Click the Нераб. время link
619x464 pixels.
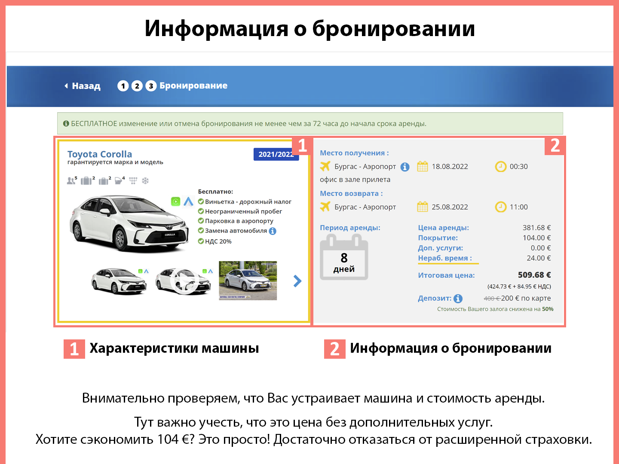pos(445,258)
